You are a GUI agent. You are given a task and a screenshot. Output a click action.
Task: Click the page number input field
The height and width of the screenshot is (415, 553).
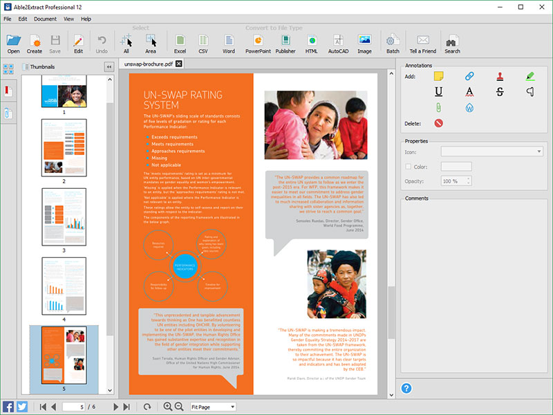(x=73, y=407)
